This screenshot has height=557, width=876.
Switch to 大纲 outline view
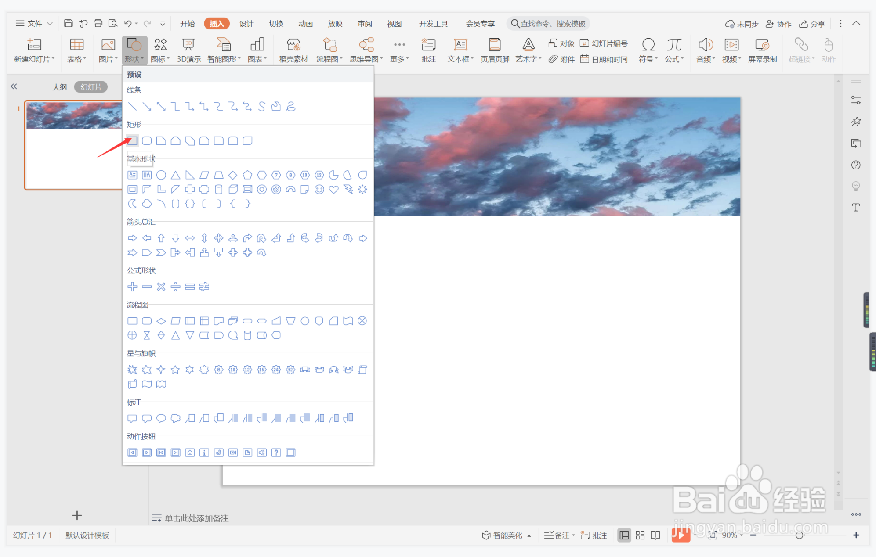60,87
